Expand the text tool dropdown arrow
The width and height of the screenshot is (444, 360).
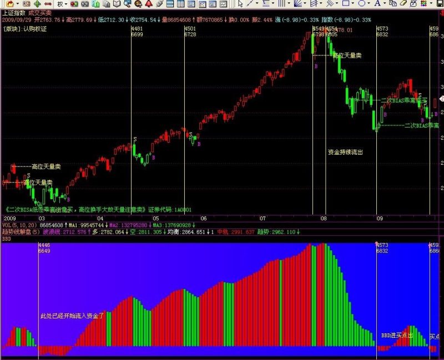(x=385, y=4)
